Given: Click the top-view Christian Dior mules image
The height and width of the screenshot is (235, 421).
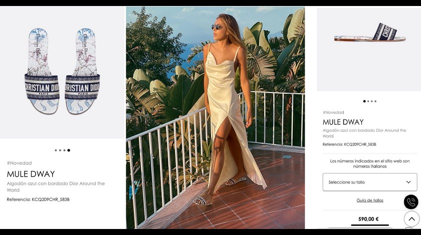Looking at the screenshot, I should tap(62, 70).
